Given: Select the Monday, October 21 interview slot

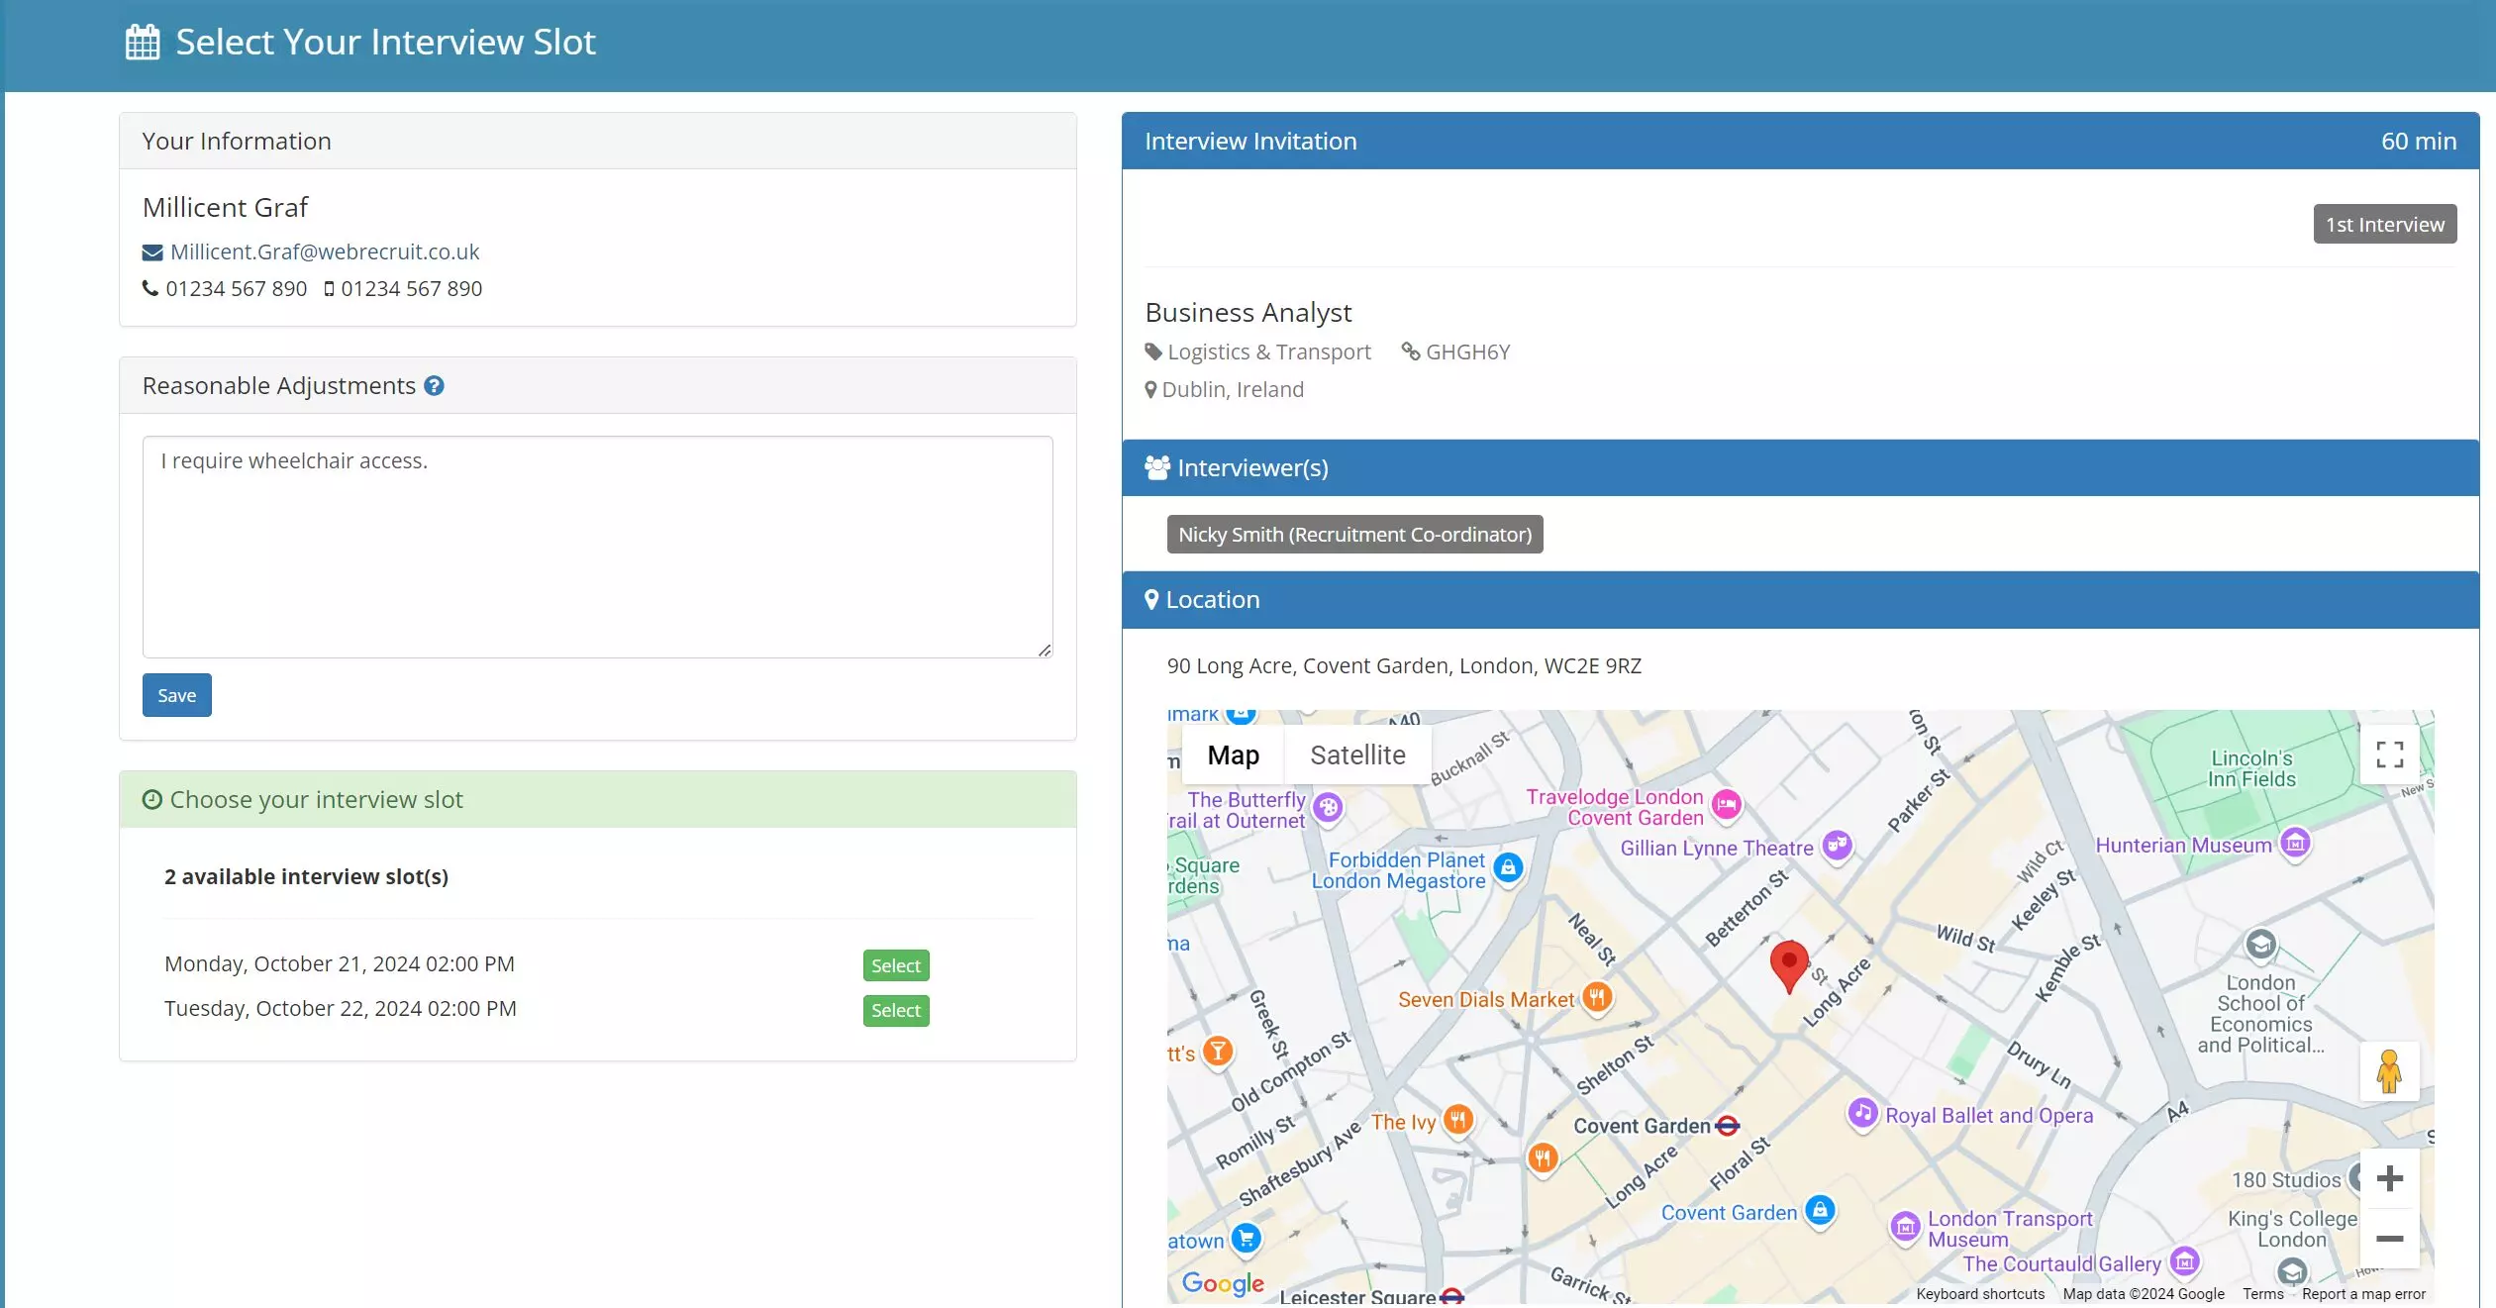Looking at the screenshot, I should pos(895,965).
